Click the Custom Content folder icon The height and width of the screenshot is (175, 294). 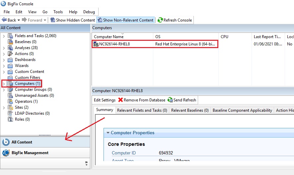[x=10, y=72]
